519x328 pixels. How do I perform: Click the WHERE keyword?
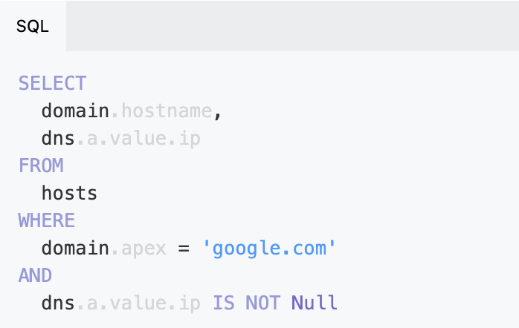(x=47, y=220)
